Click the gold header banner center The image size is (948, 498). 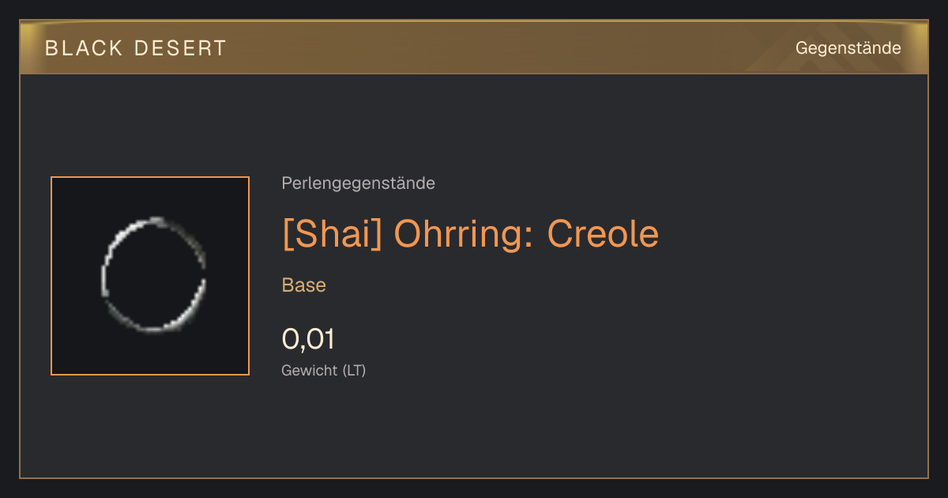474,47
